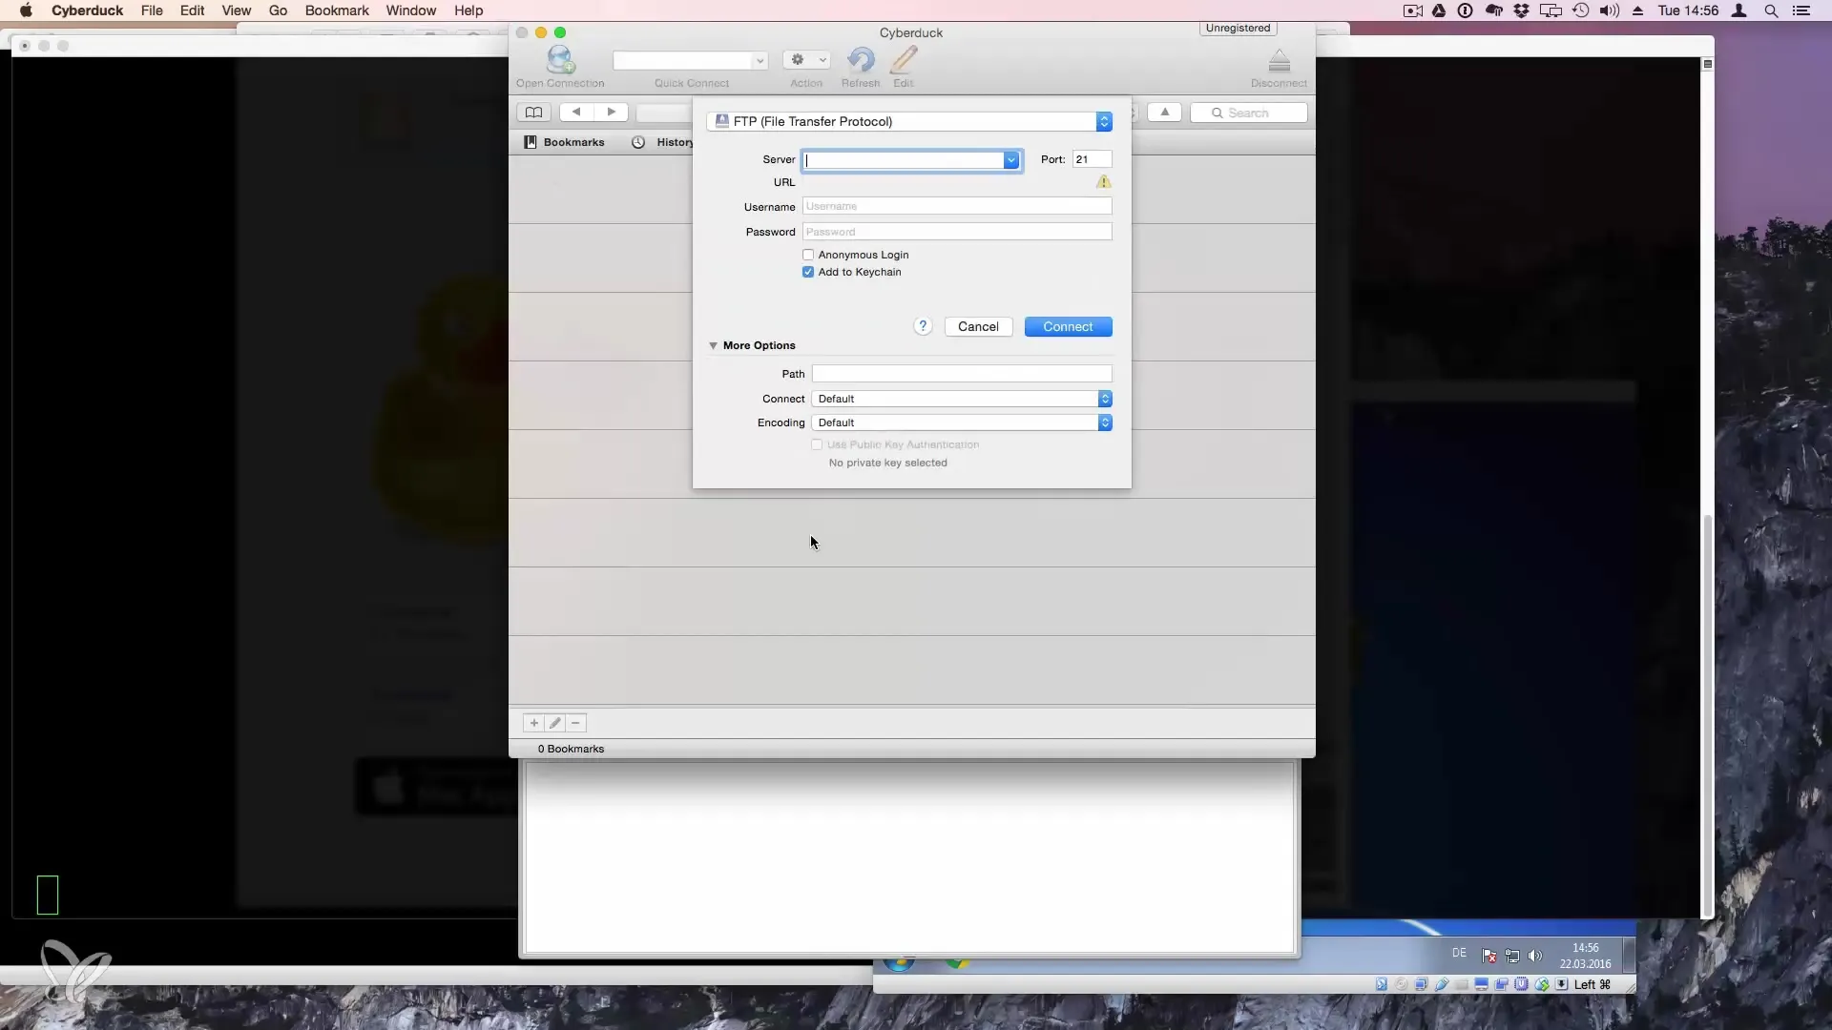Open the FTP protocol dropdown
This screenshot has height=1030, width=1832.
pyautogui.click(x=909, y=121)
